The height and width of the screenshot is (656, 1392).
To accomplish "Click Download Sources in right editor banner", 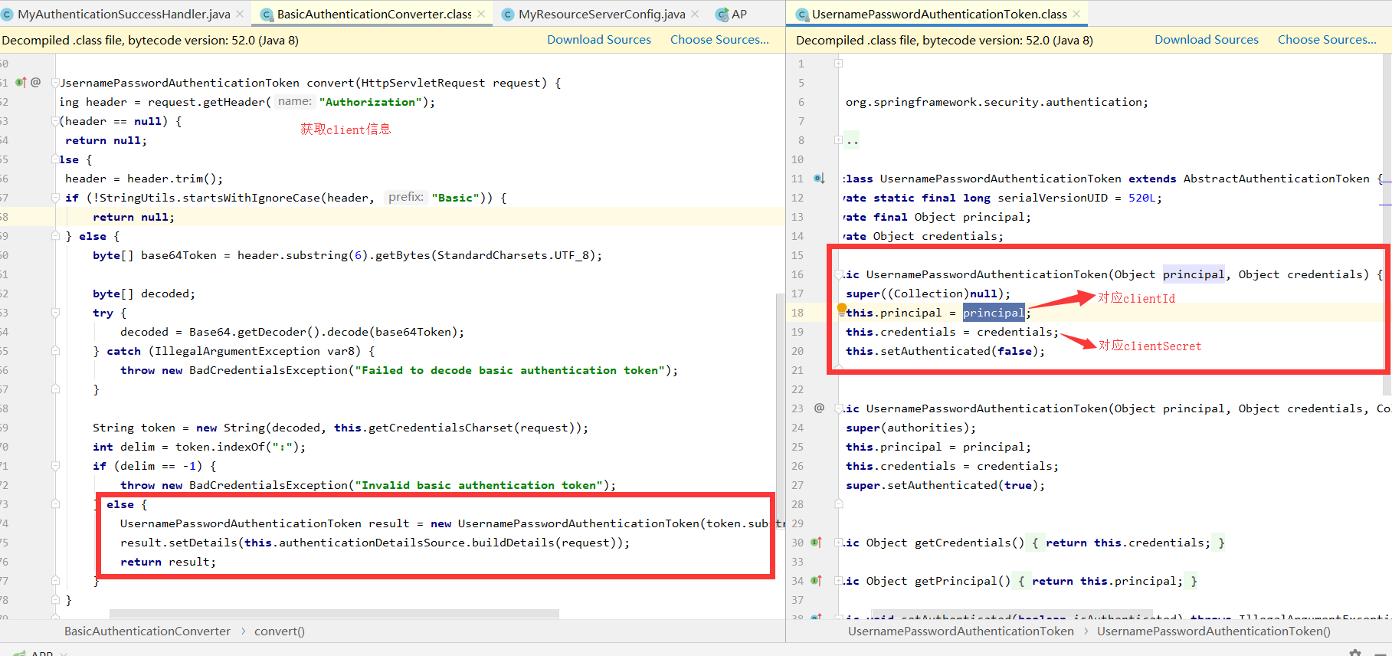I will coord(1207,40).
